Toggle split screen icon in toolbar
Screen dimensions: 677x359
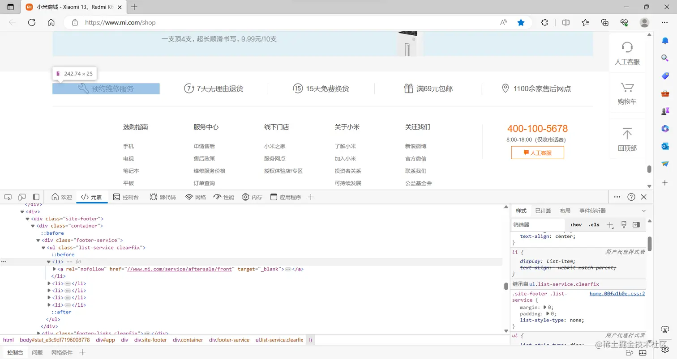pyautogui.click(x=566, y=22)
